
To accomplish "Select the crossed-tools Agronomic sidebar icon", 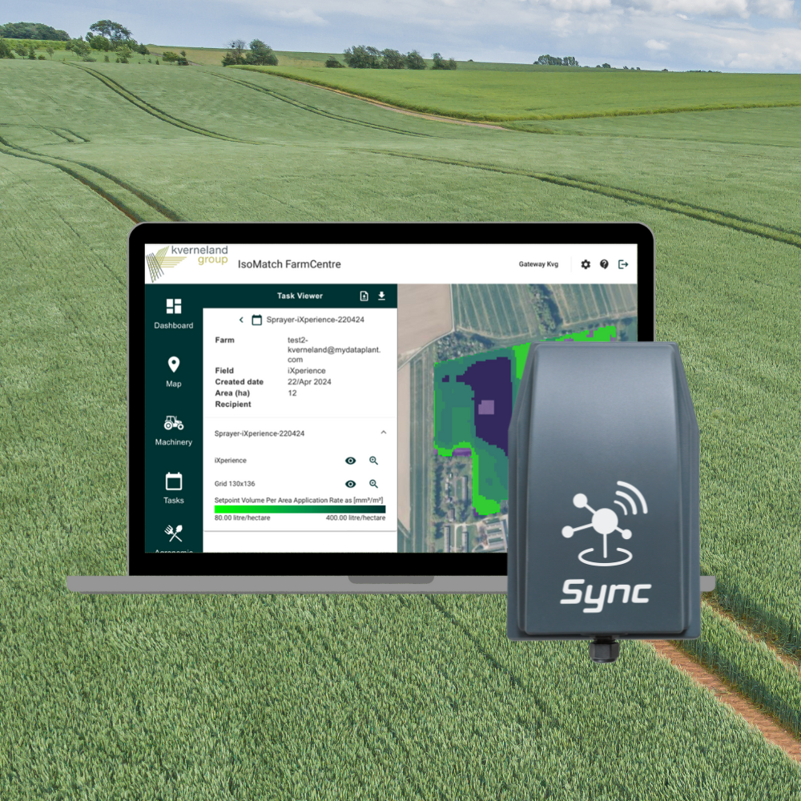I will (174, 533).
